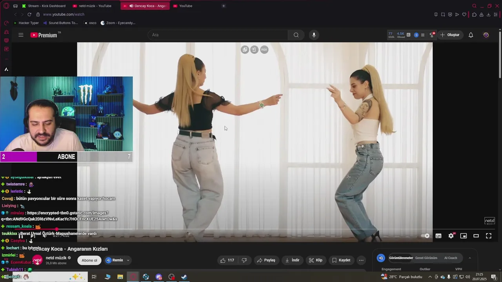Click the copy frames overlay icon on video
This screenshot has width=502, height=282.
click(x=245, y=50)
